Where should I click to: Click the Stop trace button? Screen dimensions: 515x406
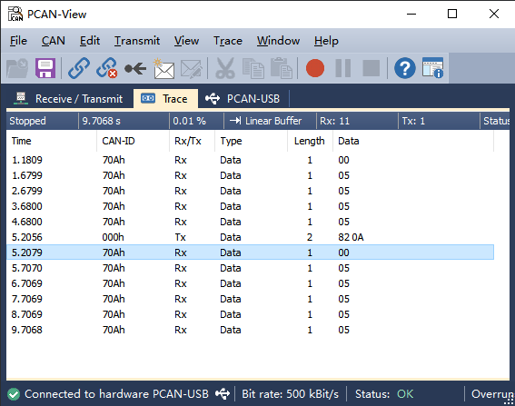pyautogui.click(x=371, y=68)
